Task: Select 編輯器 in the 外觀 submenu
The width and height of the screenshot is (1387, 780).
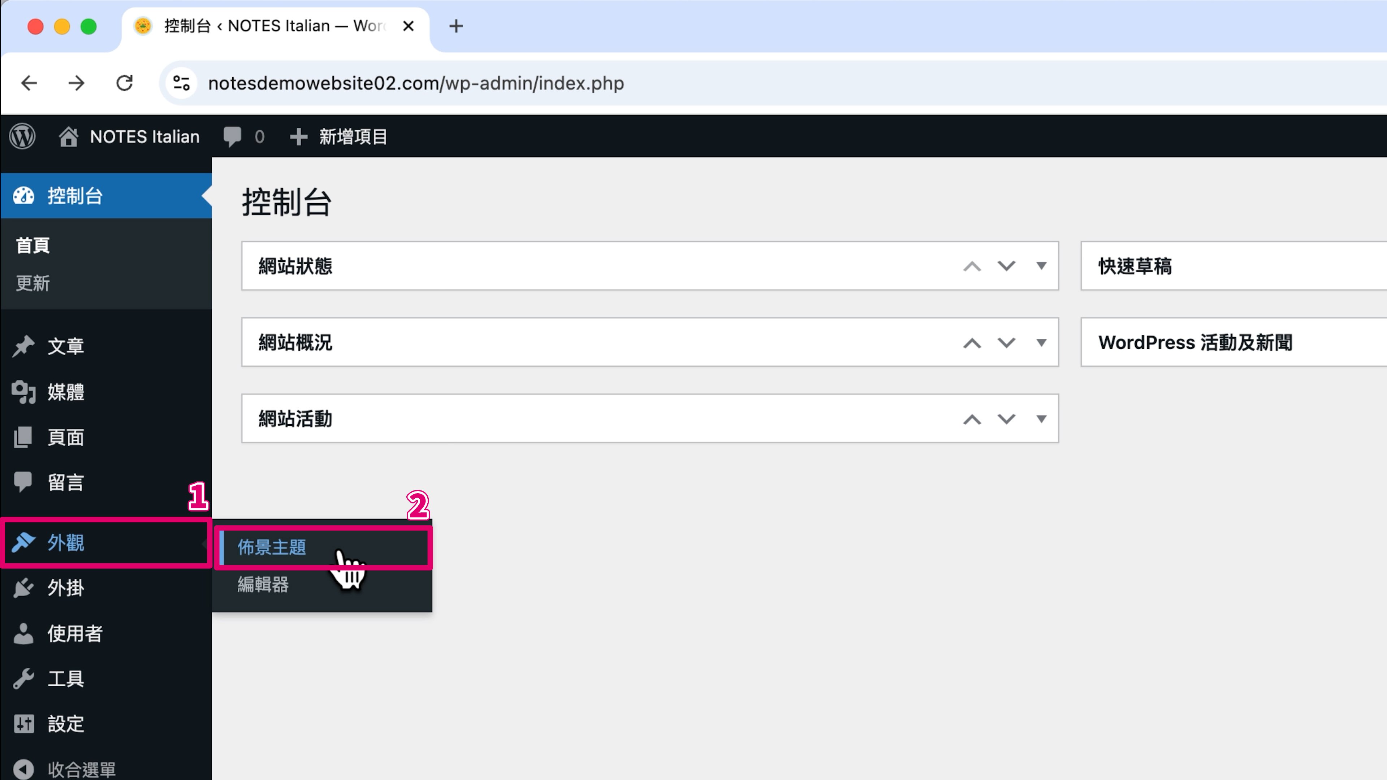Action: tap(263, 585)
